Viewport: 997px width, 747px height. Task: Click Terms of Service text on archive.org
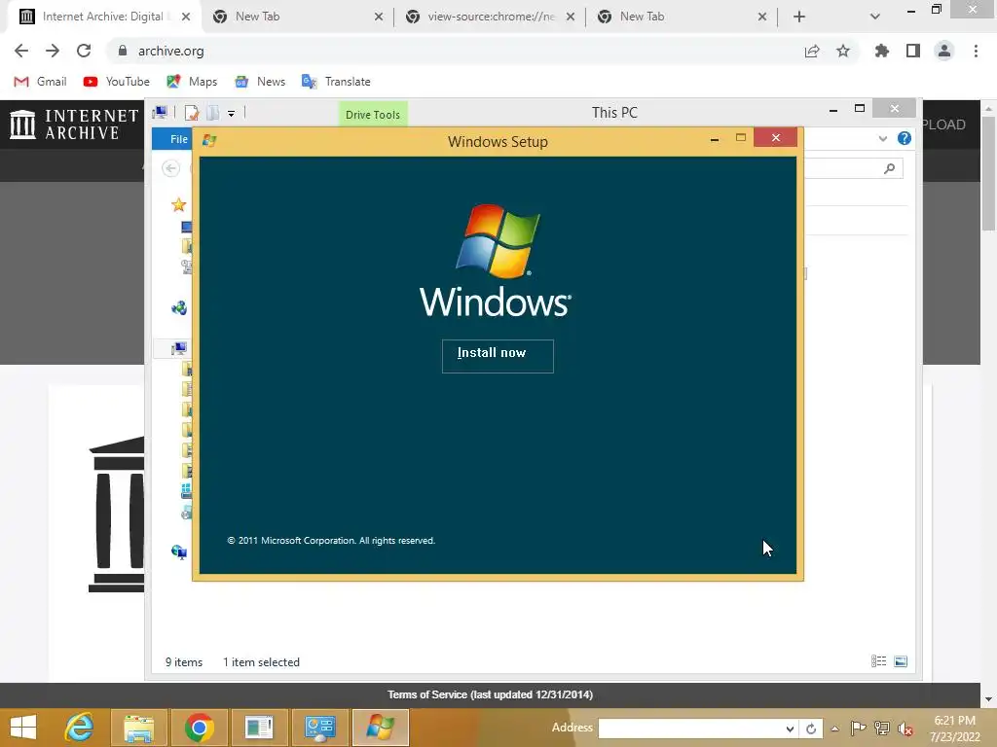[491, 694]
